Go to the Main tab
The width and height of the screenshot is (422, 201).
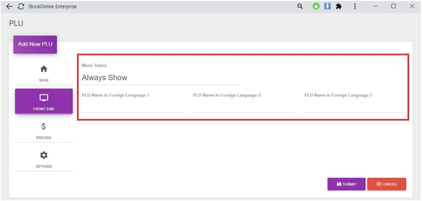point(44,73)
